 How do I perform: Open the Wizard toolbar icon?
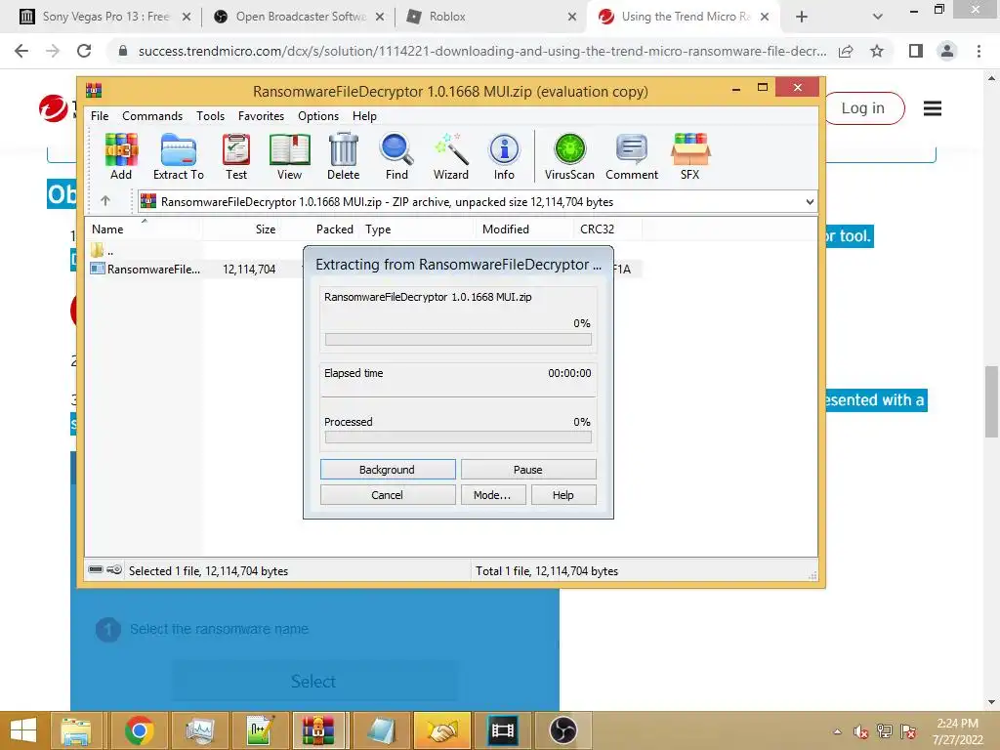pos(451,156)
